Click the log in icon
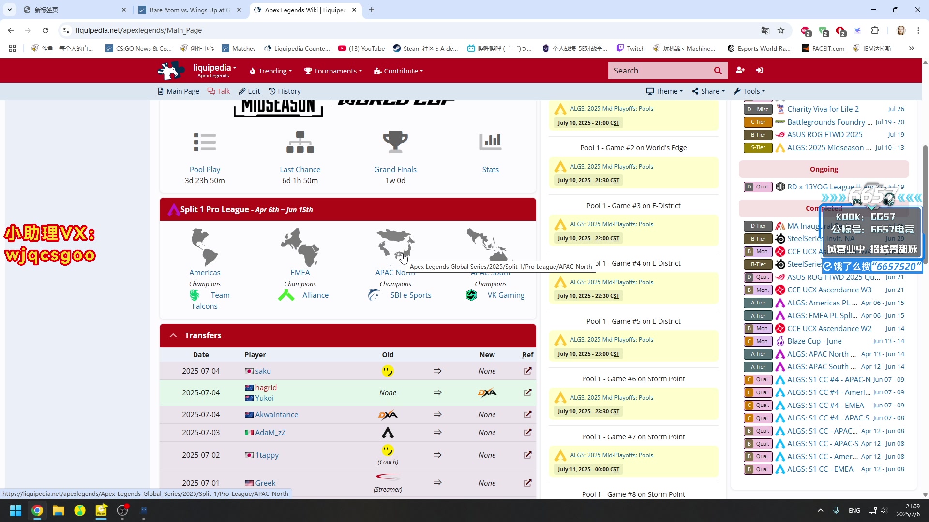Image resolution: width=929 pixels, height=522 pixels. click(760, 71)
